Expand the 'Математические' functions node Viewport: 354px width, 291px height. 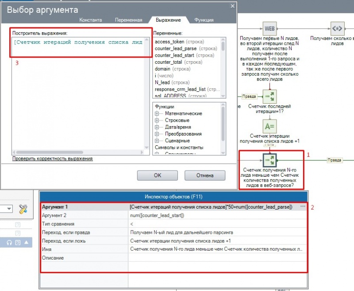[157, 114]
